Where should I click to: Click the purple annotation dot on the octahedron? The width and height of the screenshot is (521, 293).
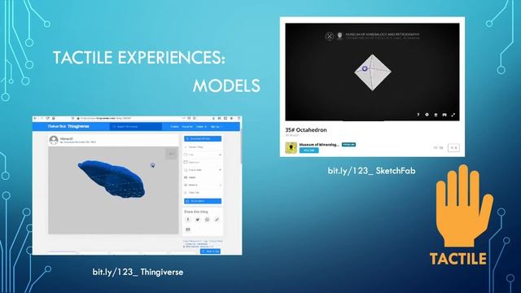[x=365, y=68]
